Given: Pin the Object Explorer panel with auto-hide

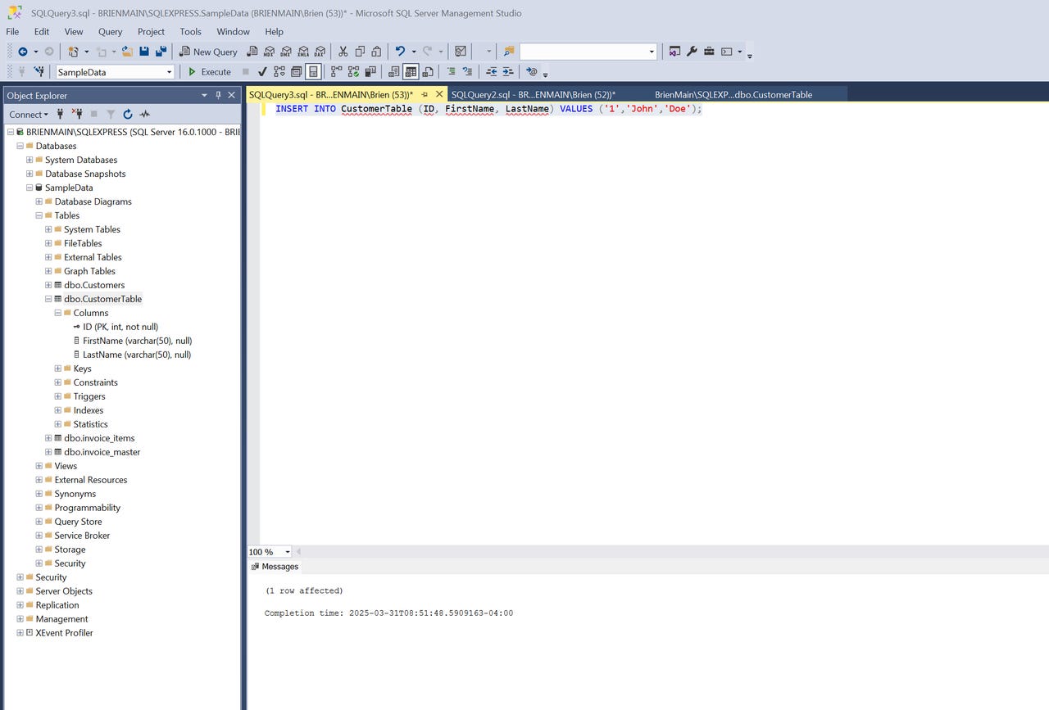Looking at the screenshot, I should pyautogui.click(x=219, y=96).
